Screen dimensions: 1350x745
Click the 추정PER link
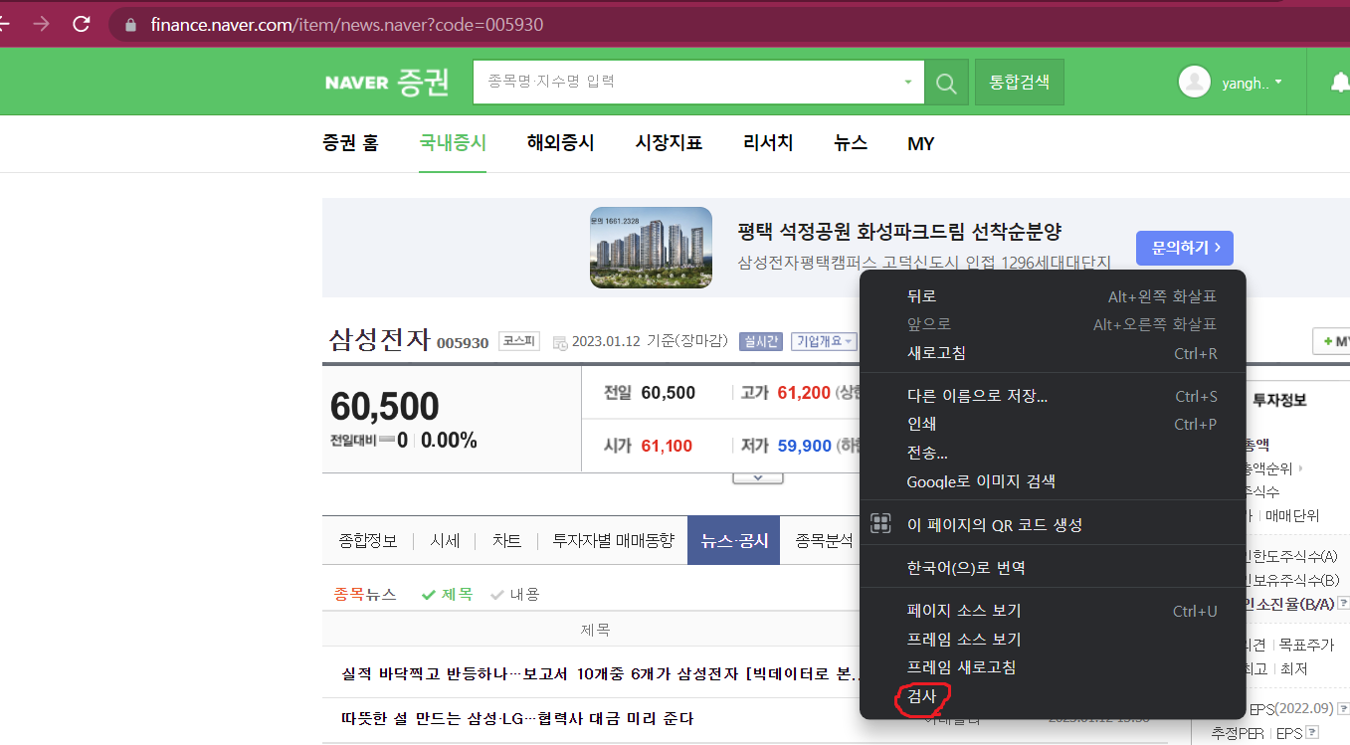(1238, 733)
